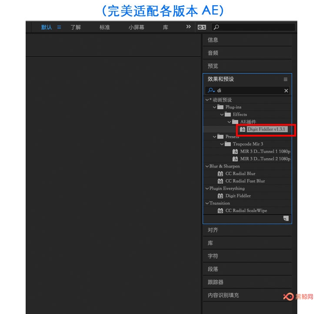Select the 'CC Radial Blur' effect
The image size is (326, 314).
click(x=240, y=174)
